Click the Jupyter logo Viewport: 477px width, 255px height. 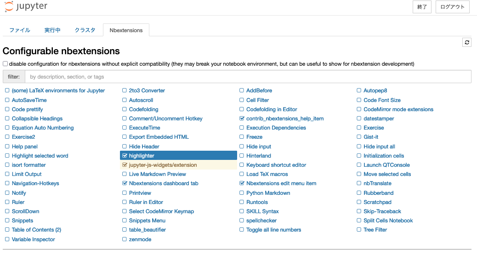pos(26,6)
